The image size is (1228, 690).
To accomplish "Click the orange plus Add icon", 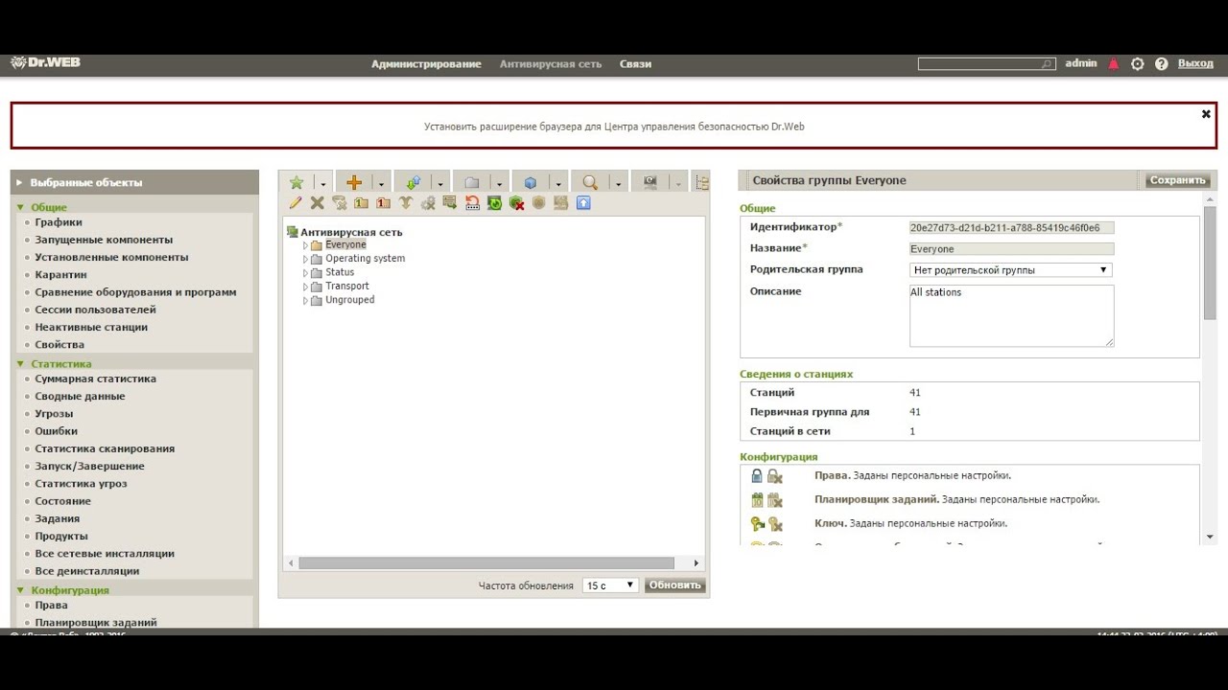I will pyautogui.click(x=354, y=182).
